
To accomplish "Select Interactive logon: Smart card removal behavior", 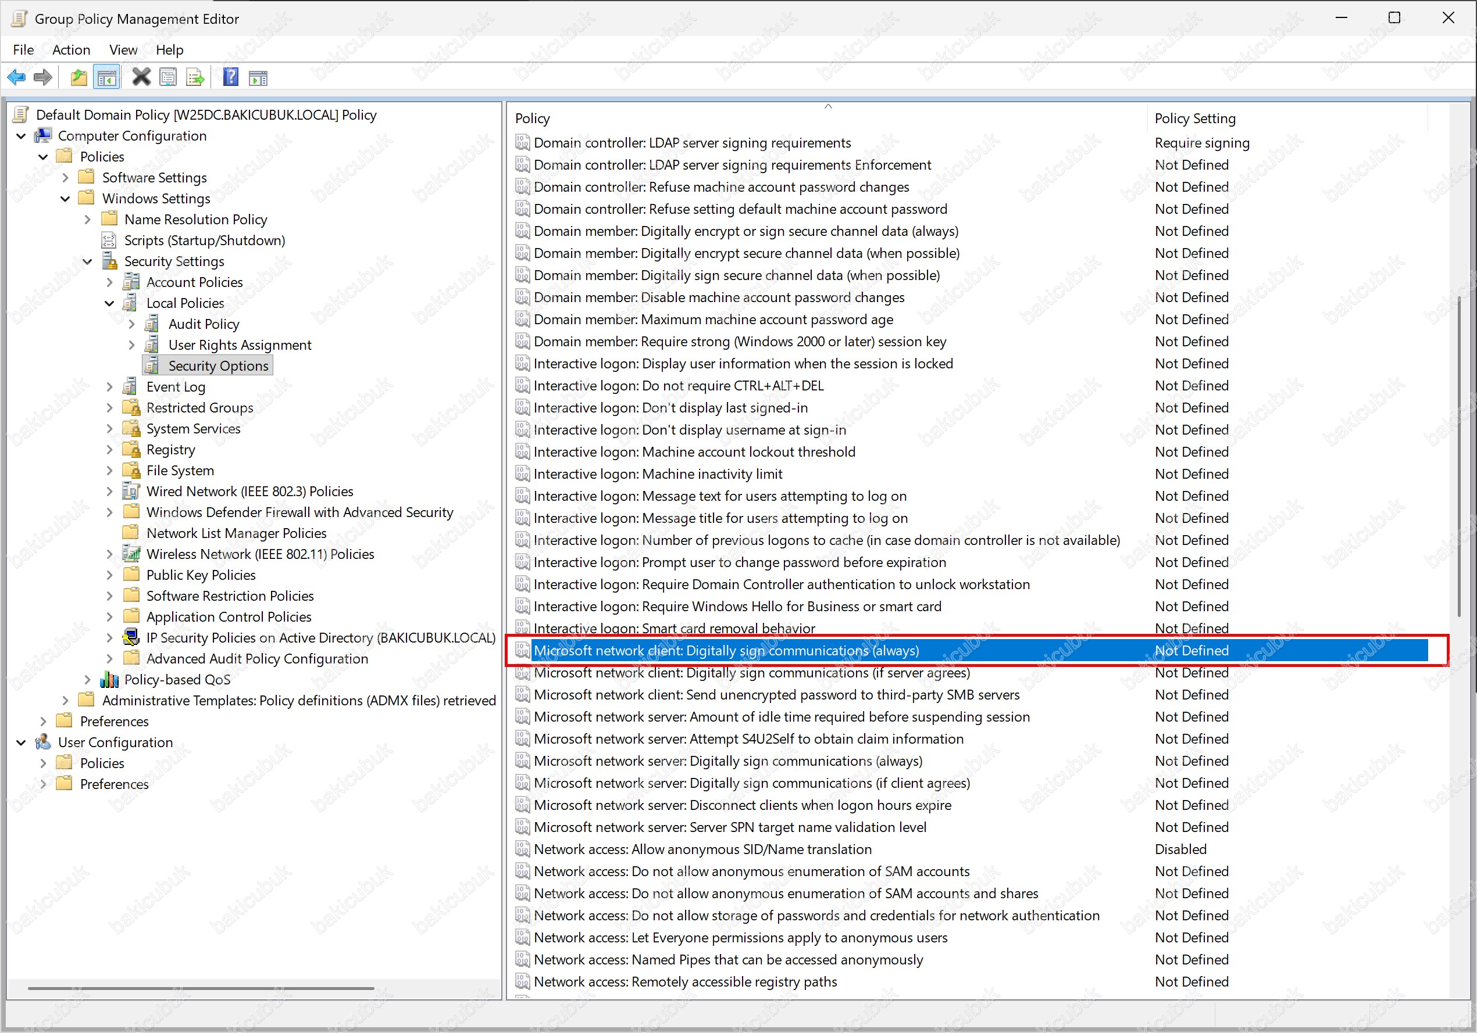I will pyautogui.click(x=674, y=628).
